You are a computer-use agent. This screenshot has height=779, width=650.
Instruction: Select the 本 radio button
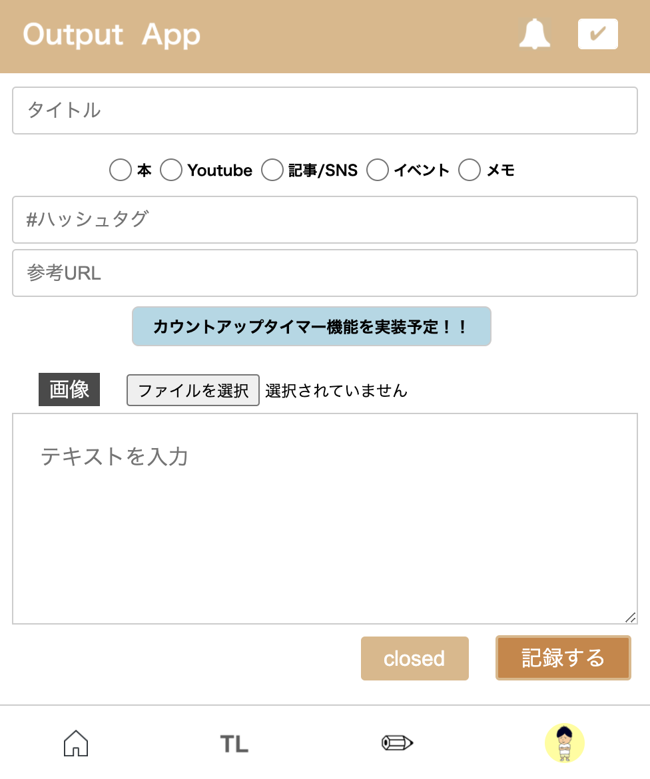coord(120,170)
